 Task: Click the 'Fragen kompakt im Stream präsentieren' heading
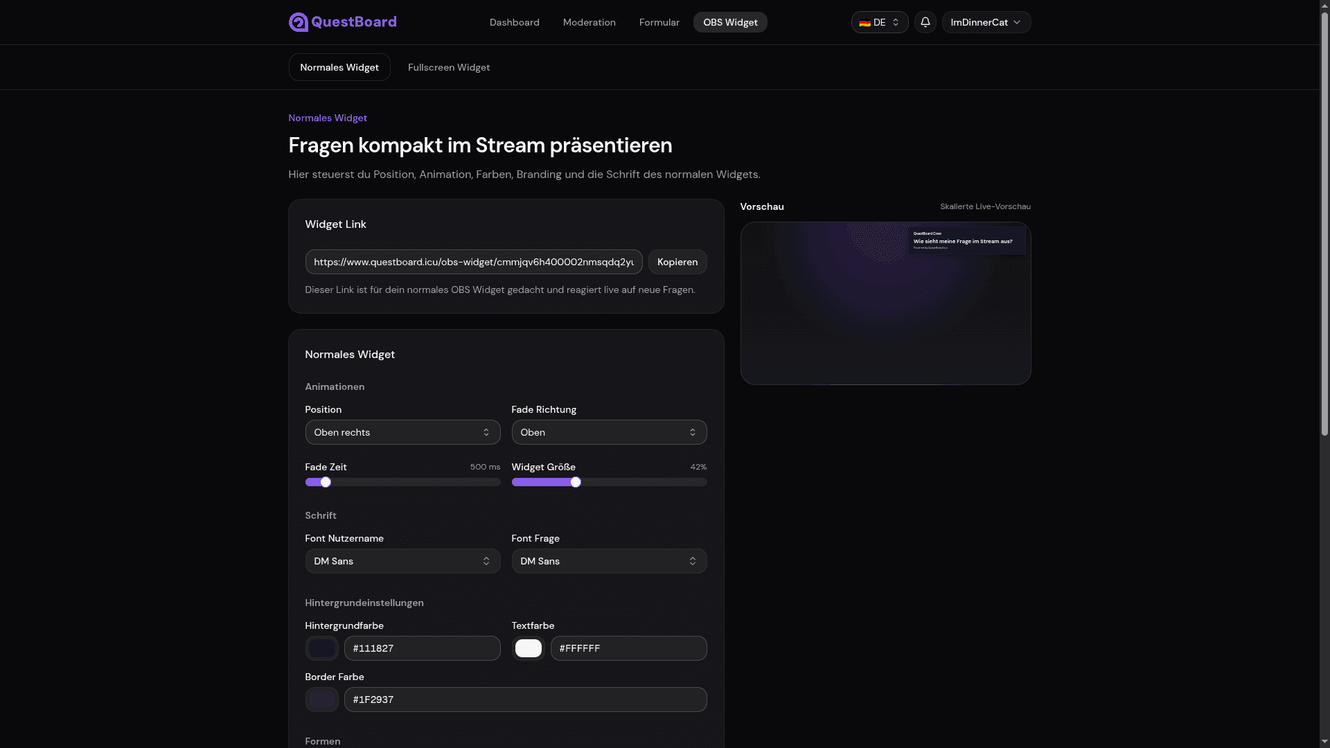coord(480,145)
